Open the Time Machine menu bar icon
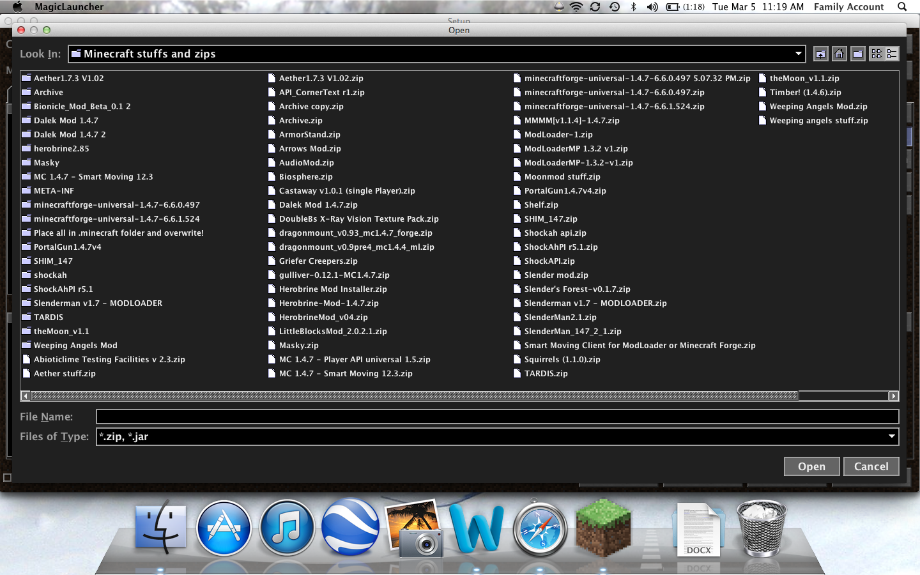This screenshot has width=920, height=575. click(614, 7)
